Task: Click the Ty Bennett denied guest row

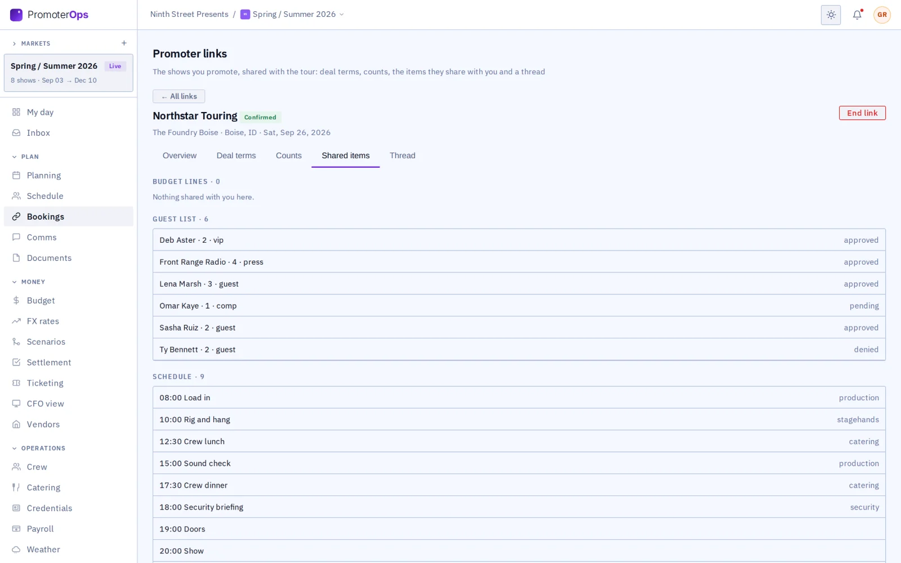Action: coord(519,350)
